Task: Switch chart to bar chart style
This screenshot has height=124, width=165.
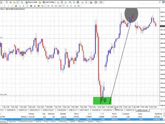Action: (x=58, y=2)
